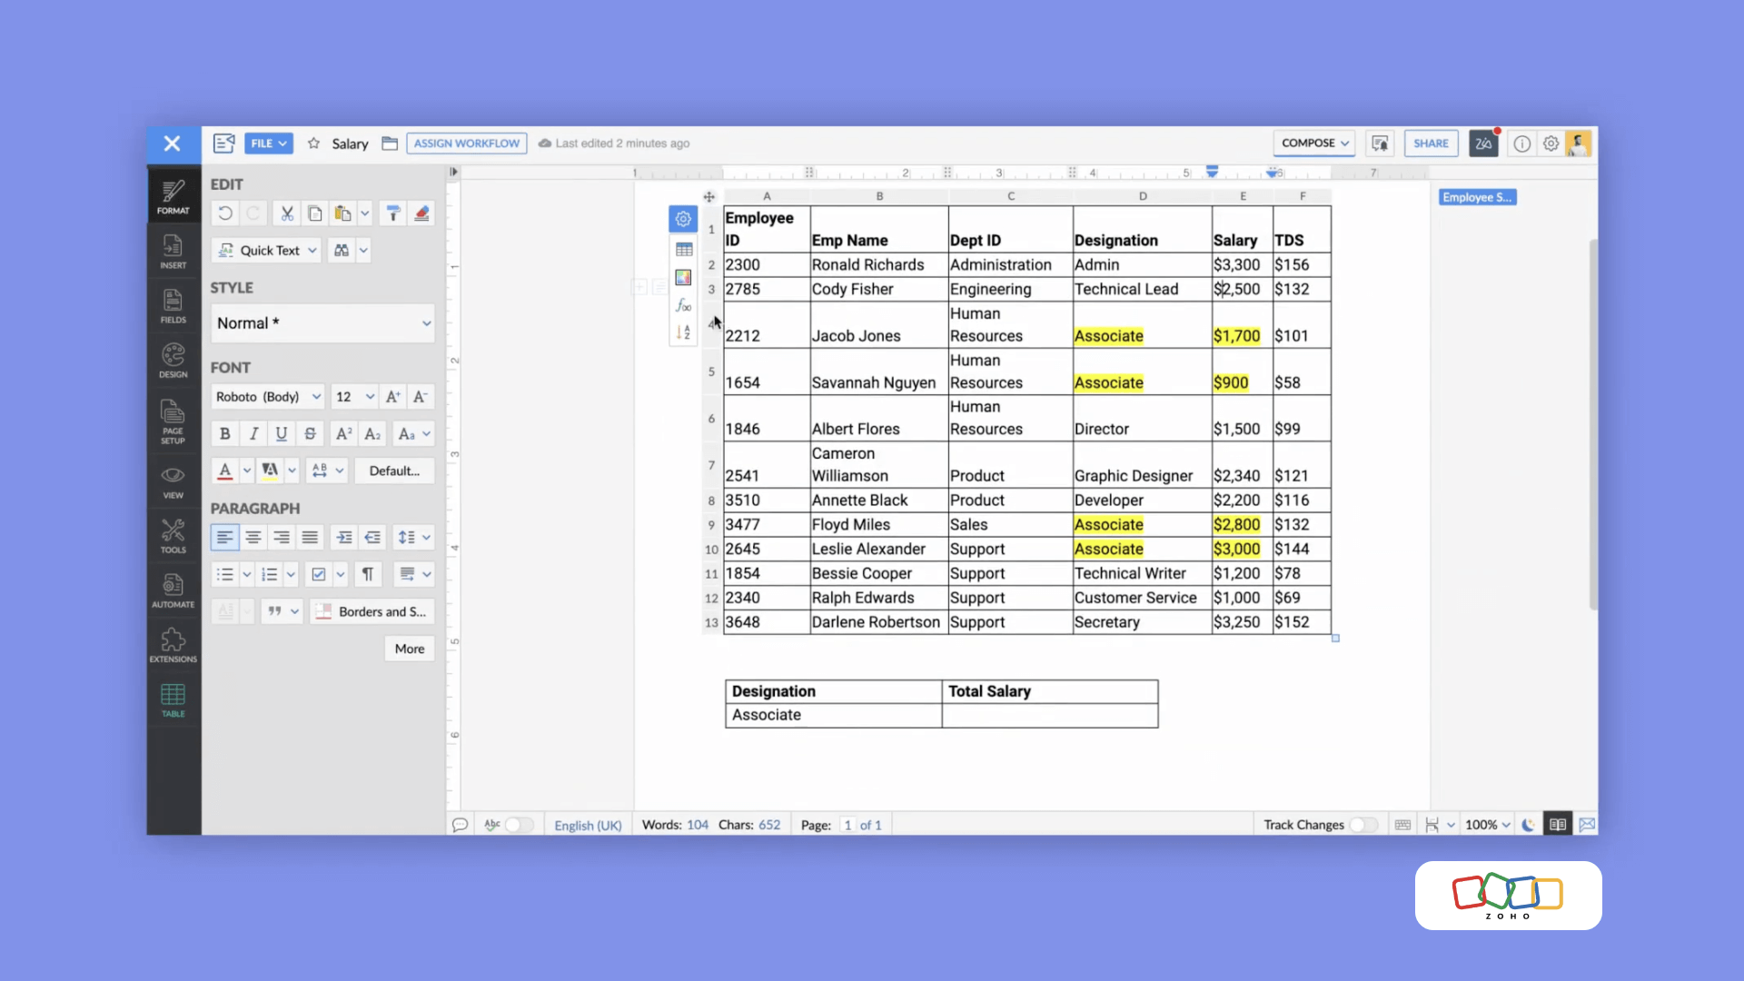The height and width of the screenshot is (981, 1744).
Task: Click the Clear Formatting eraser icon
Action: pyautogui.click(x=421, y=213)
